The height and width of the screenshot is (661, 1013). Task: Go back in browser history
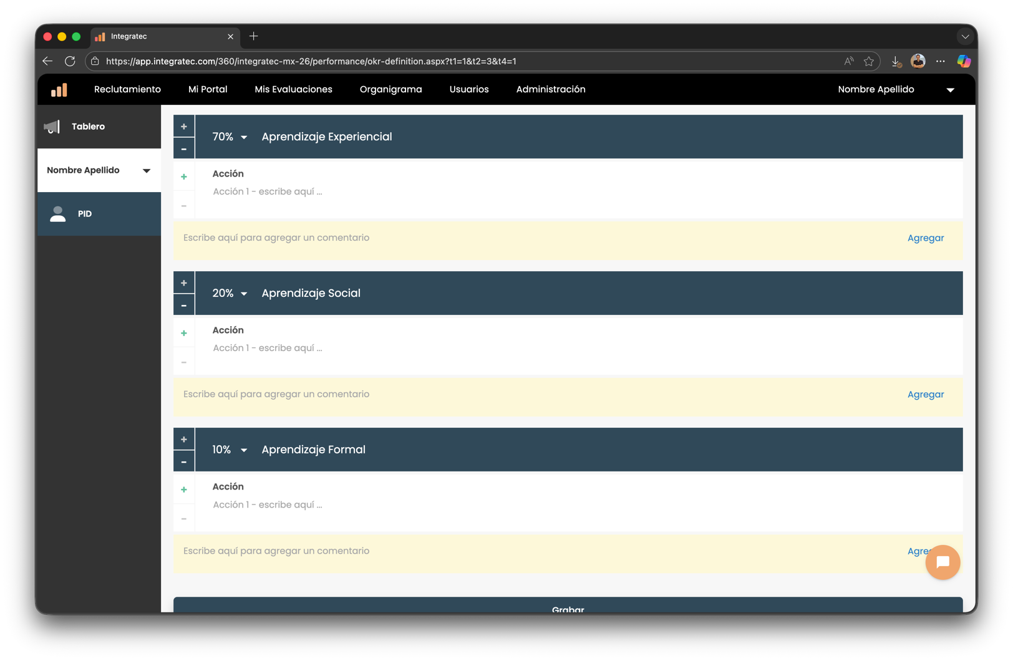pyautogui.click(x=48, y=61)
